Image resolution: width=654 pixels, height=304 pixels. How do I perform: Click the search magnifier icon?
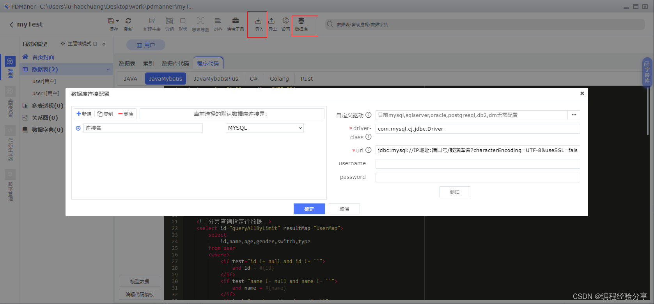330,24
